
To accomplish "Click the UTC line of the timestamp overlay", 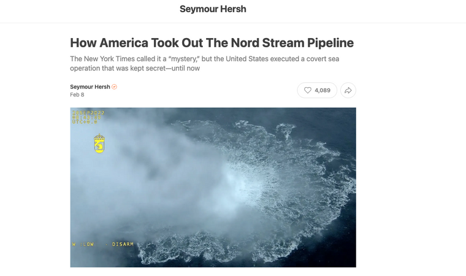I will pyautogui.click(x=85, y=121).
